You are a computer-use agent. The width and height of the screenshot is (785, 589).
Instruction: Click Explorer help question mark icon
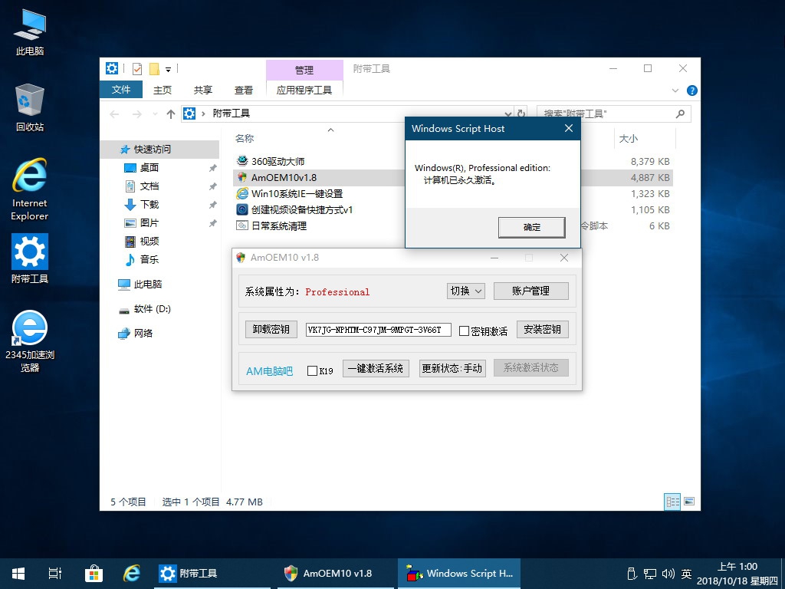692,90
